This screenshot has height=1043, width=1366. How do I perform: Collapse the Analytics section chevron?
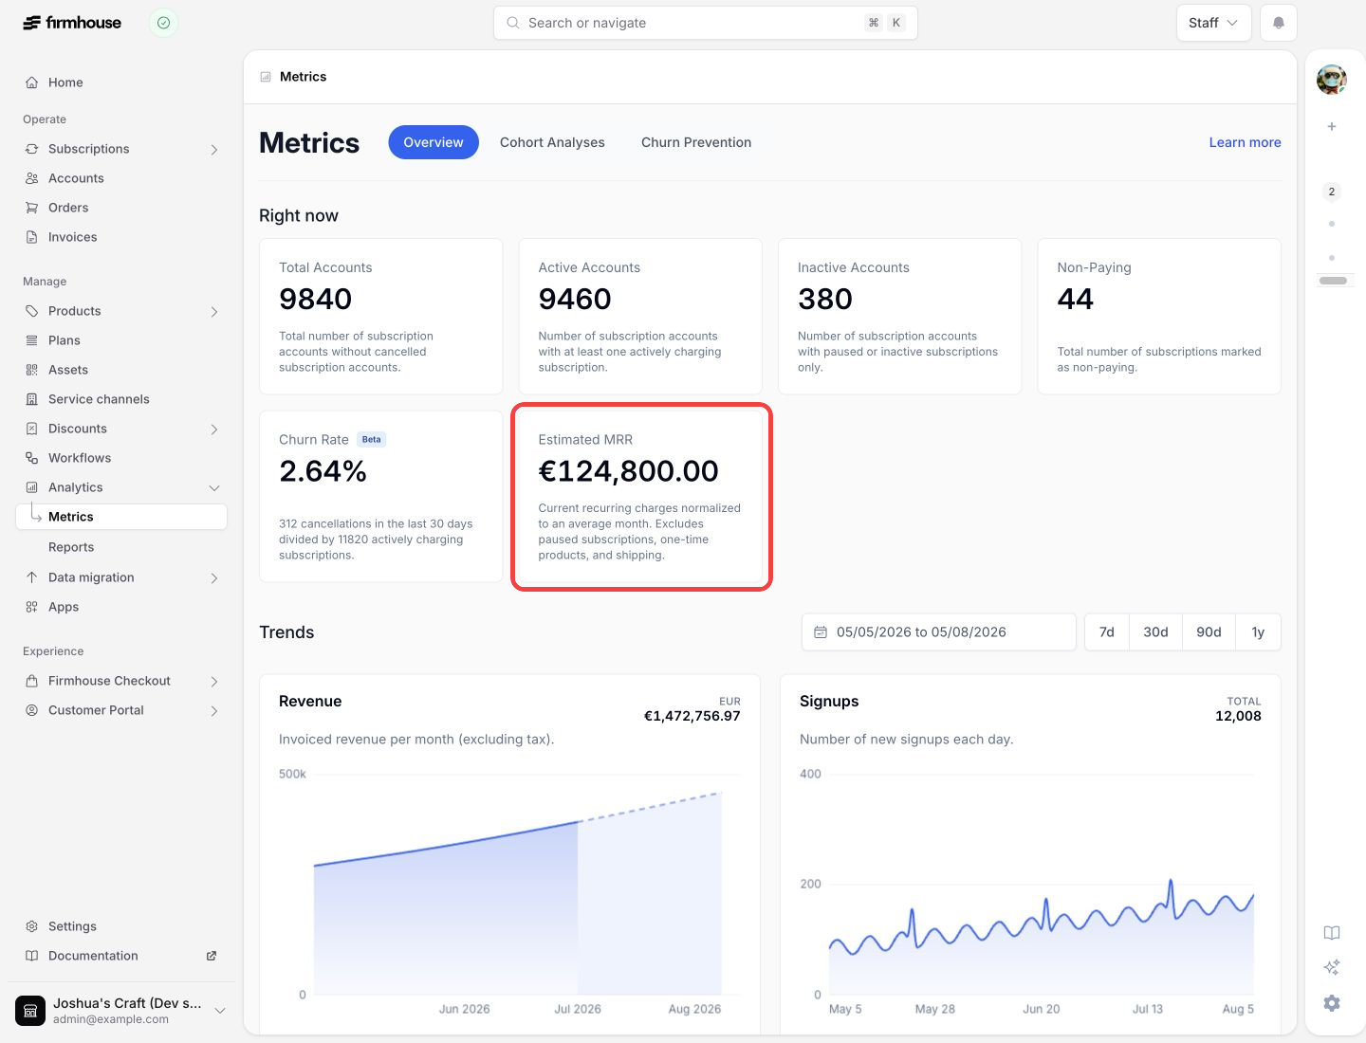click(x=214, y=488)
